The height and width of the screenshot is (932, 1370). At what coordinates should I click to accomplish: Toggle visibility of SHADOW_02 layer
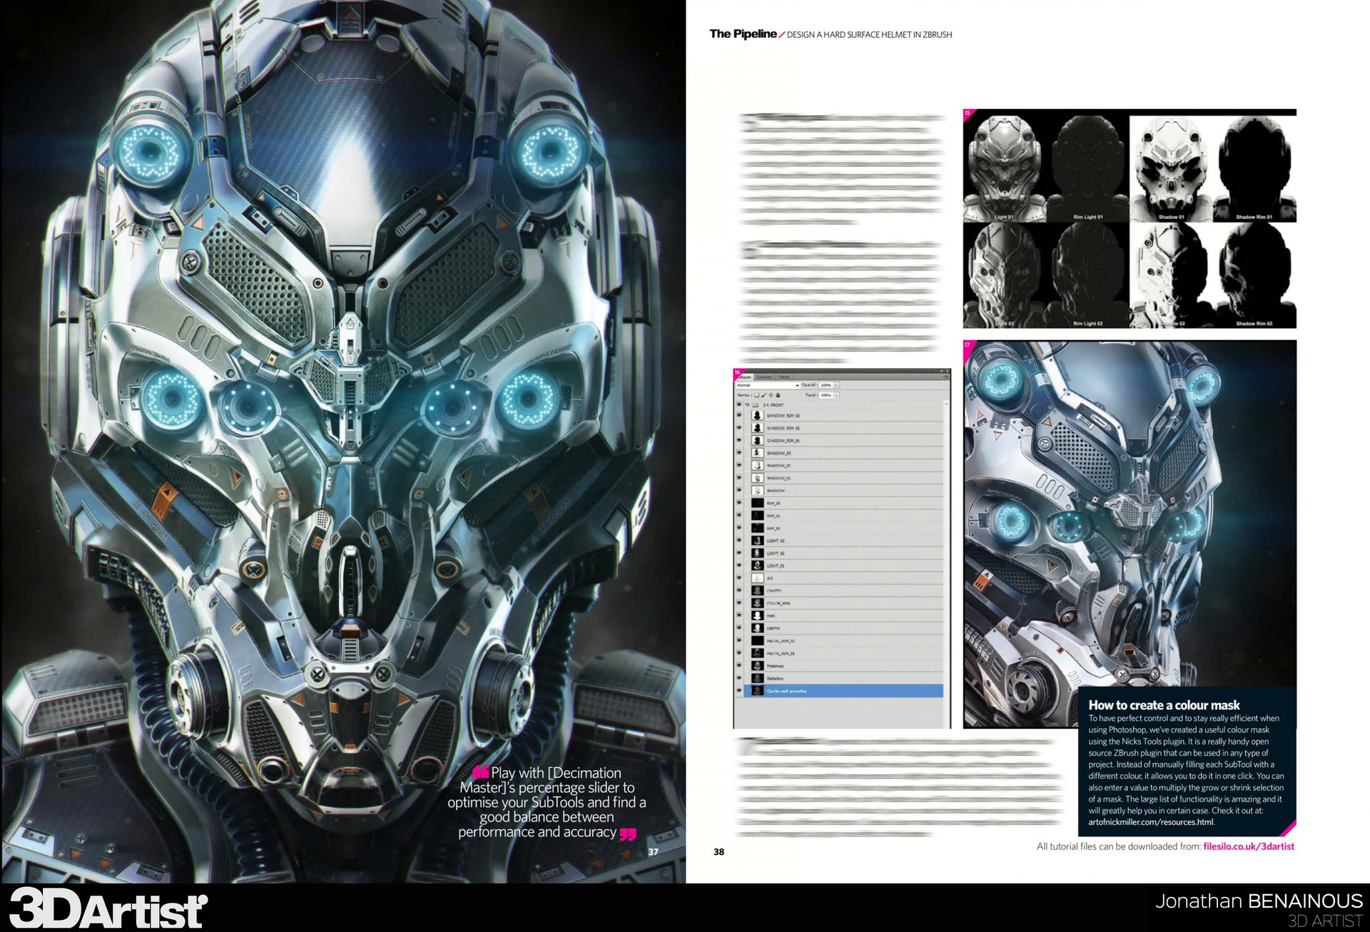[739, 466]
